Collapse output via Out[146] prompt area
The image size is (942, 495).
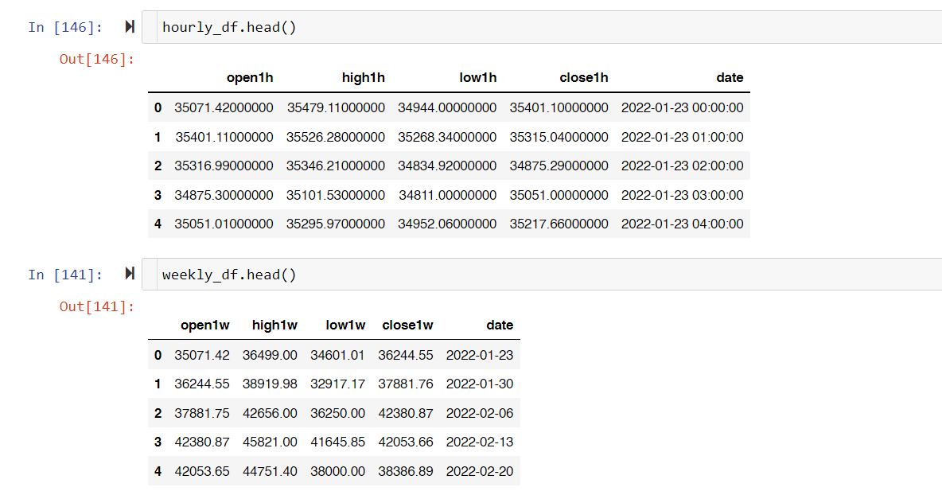click(x=97, y=59)
